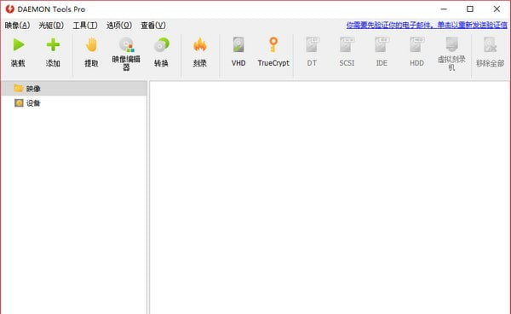This screenshot has height=314, width=511.
Task: Open the 工具(T) menu
Action: click(85, 26)
